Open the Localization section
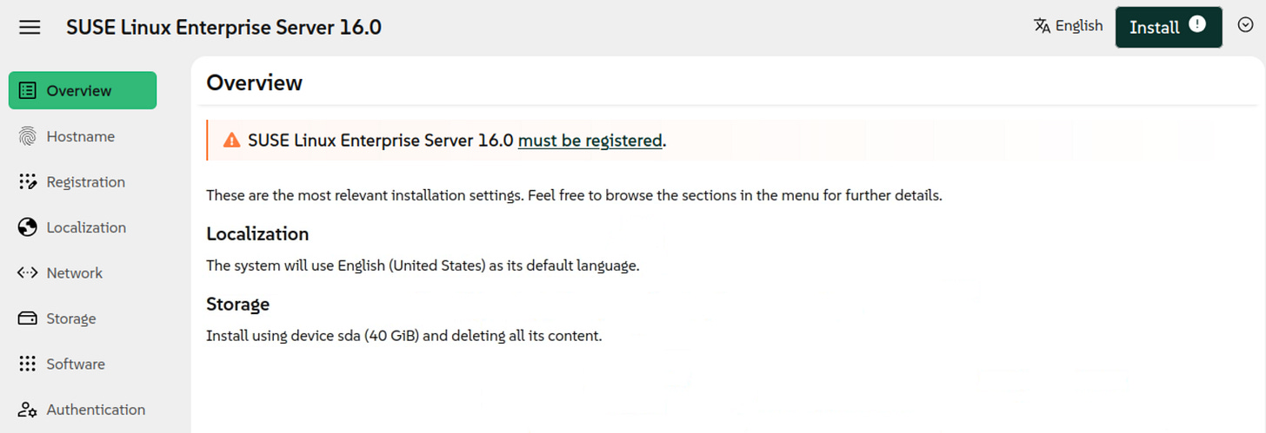Image resolution: width=1266 pixels, height=433 pixels. [83, 227]
